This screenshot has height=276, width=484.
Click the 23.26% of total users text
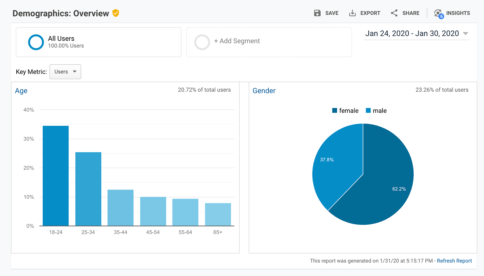pyautogui.click(x=442, y=90)
